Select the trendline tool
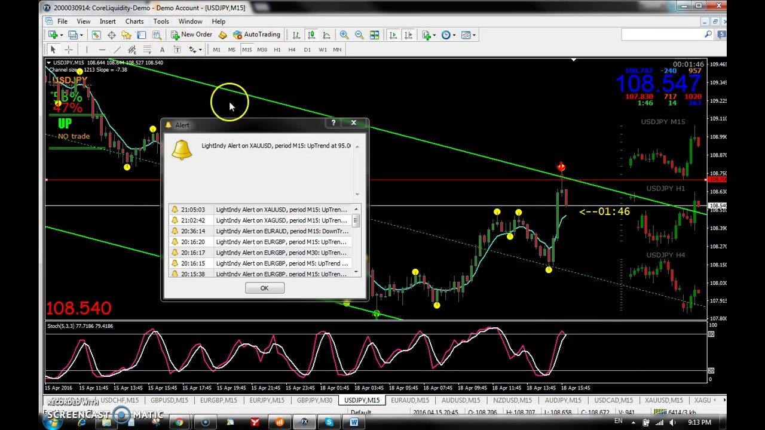Screen dimensions: 765x430 pos(117,50)
